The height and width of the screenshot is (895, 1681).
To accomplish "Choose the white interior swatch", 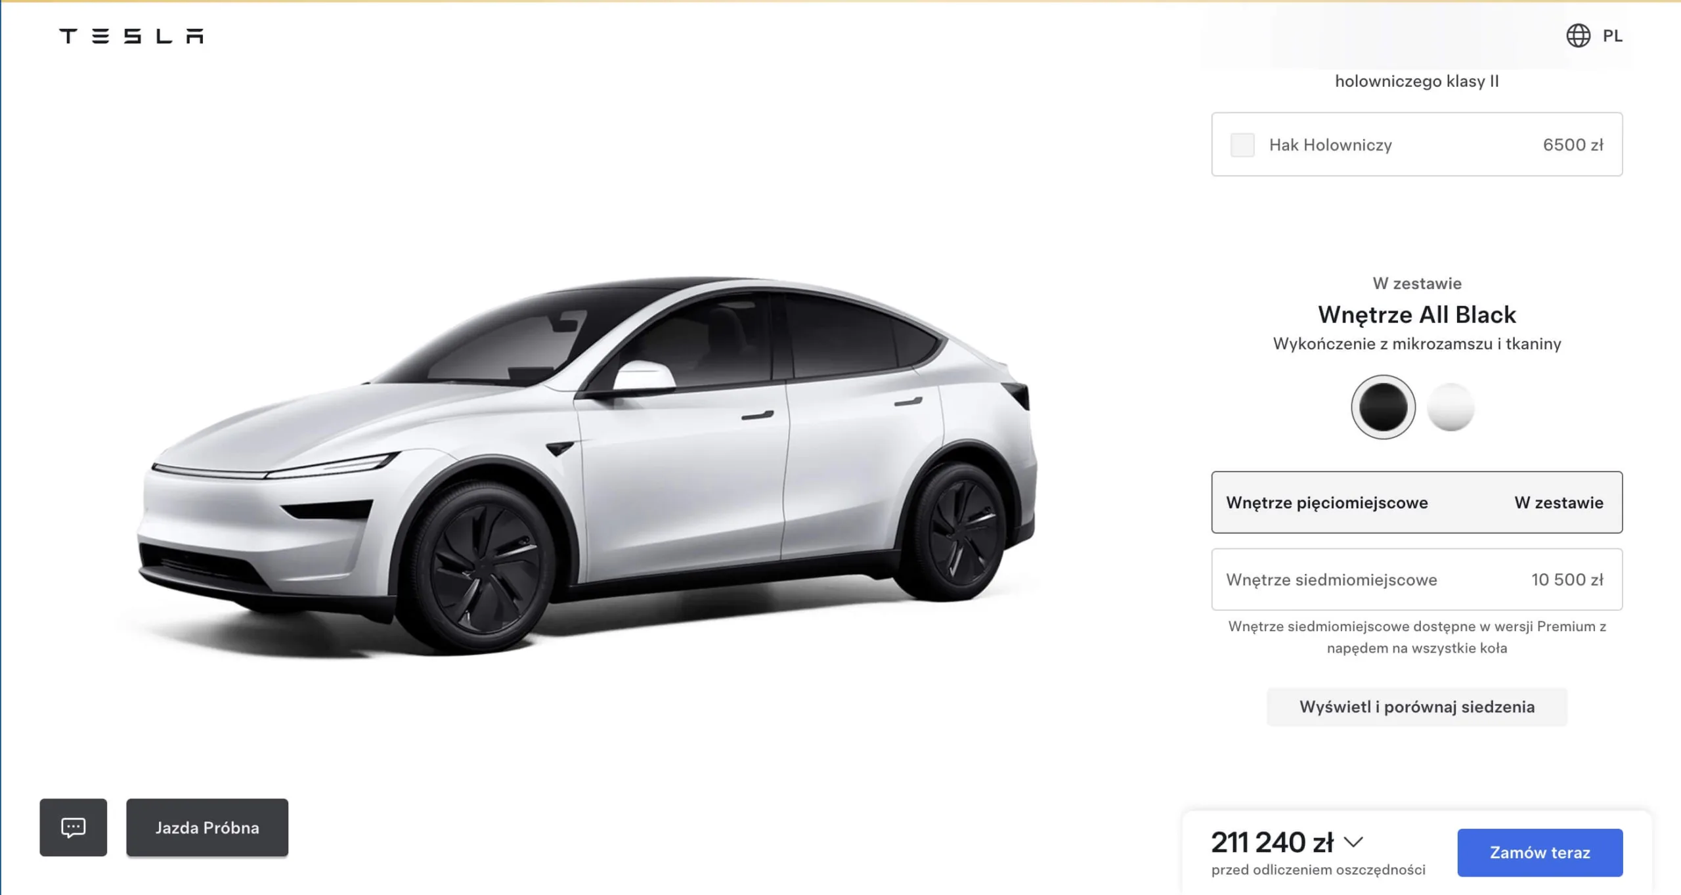I will pyautogui.click(x=1451, y=407).
